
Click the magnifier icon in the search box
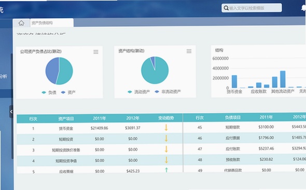pos(226,8)
